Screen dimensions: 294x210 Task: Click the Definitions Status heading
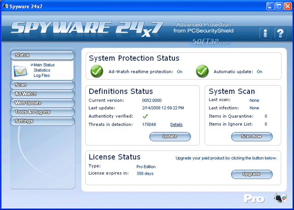(x=121, y=91)
